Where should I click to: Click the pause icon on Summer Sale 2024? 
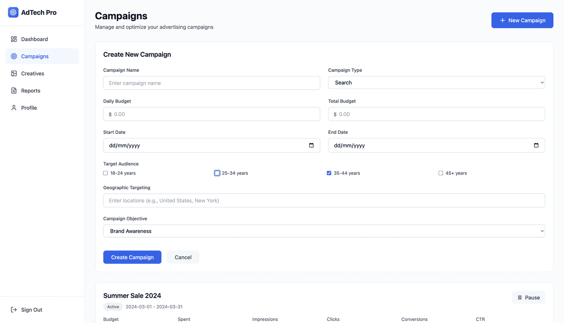tap(520, 297)
